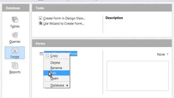Select the highlighted form name in list
Screen dimensions: 174x98
click(x=61, y=54)
